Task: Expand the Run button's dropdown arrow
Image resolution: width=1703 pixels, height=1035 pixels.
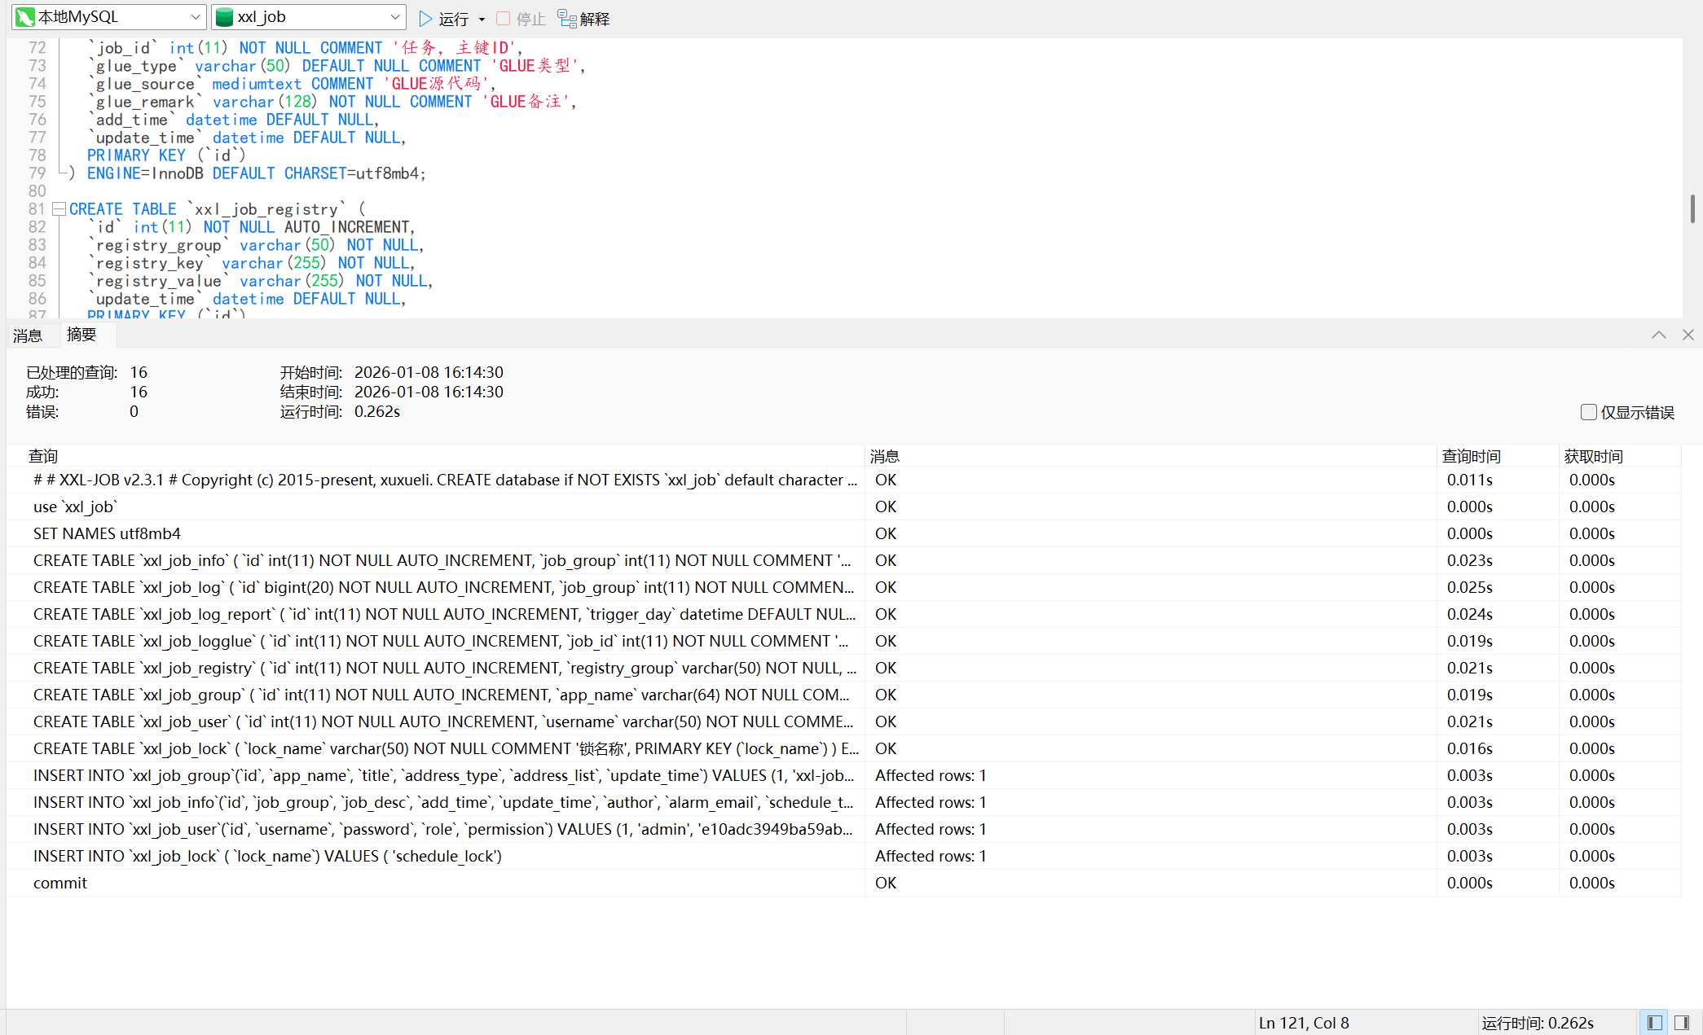Action: point(482,19)
